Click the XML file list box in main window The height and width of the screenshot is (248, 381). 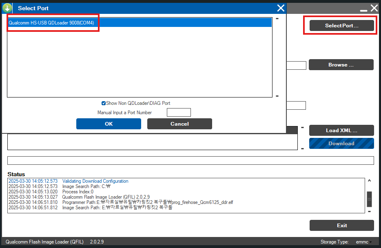(x=152, y=142)
